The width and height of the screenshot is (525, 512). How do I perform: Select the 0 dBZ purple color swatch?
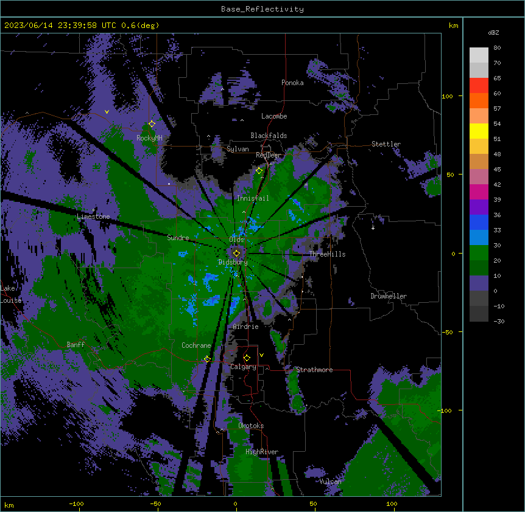479,283
